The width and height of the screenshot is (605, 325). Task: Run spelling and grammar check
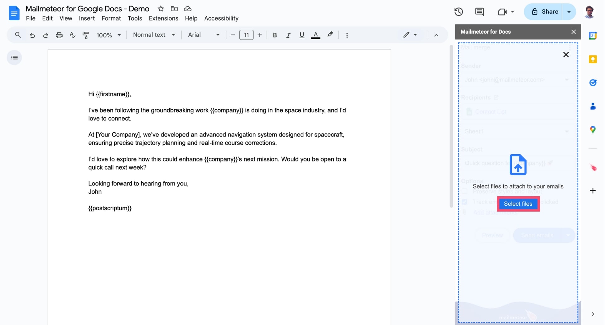(x=72, y=35)
